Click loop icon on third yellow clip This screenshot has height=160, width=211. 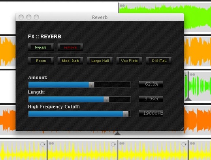pos(184,144)
